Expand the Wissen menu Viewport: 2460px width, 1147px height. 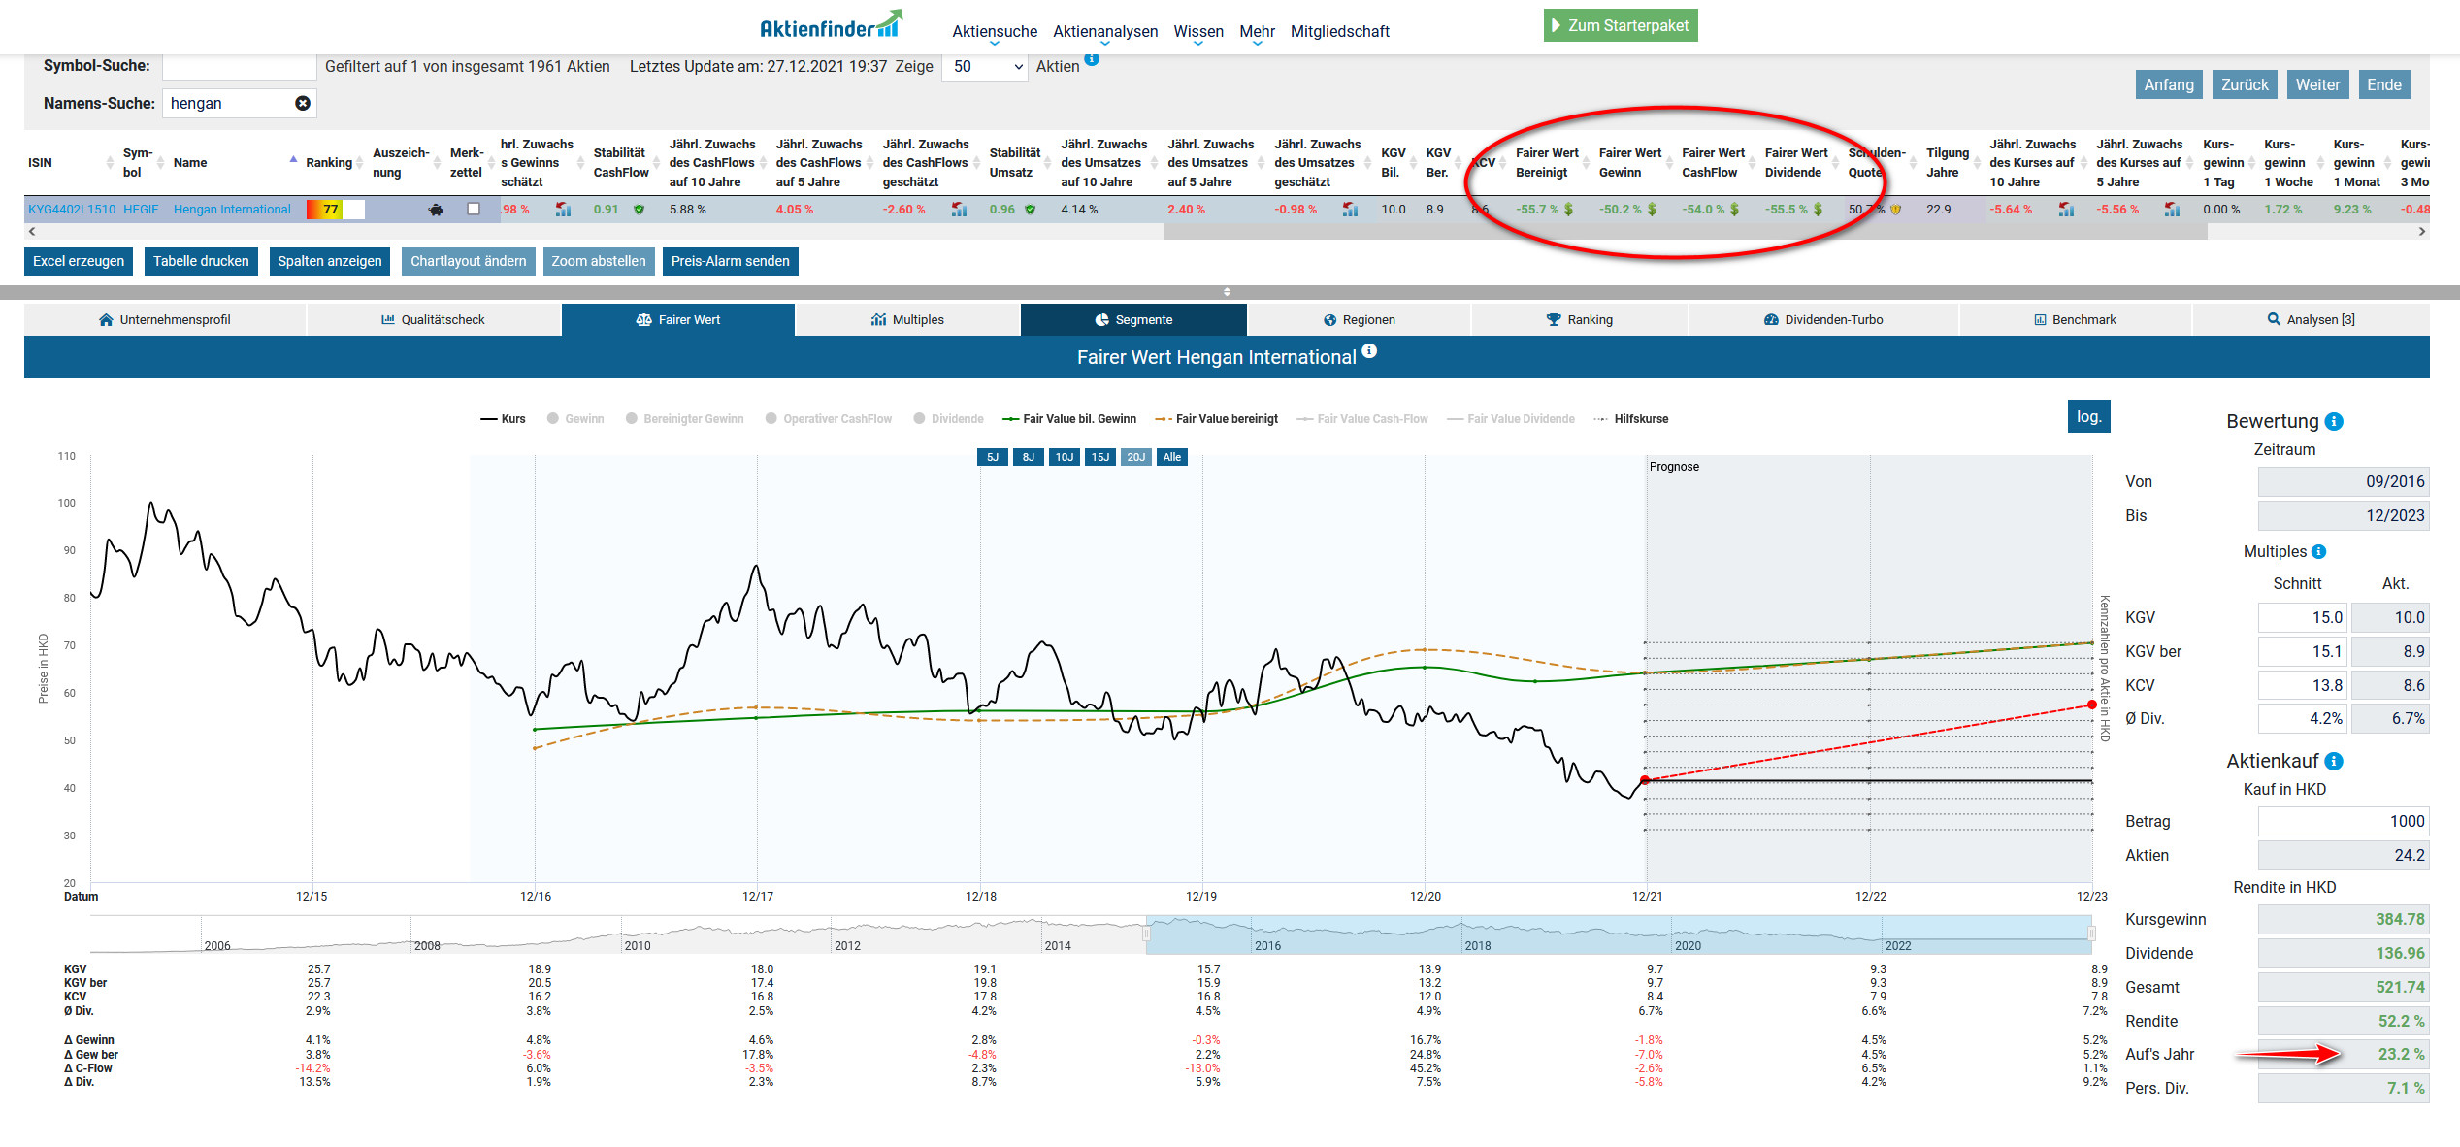[1198, 32]
